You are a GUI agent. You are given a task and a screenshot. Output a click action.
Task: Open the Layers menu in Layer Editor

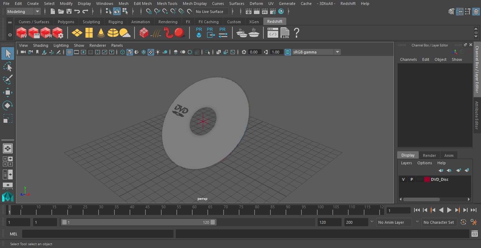click(406, 163)
